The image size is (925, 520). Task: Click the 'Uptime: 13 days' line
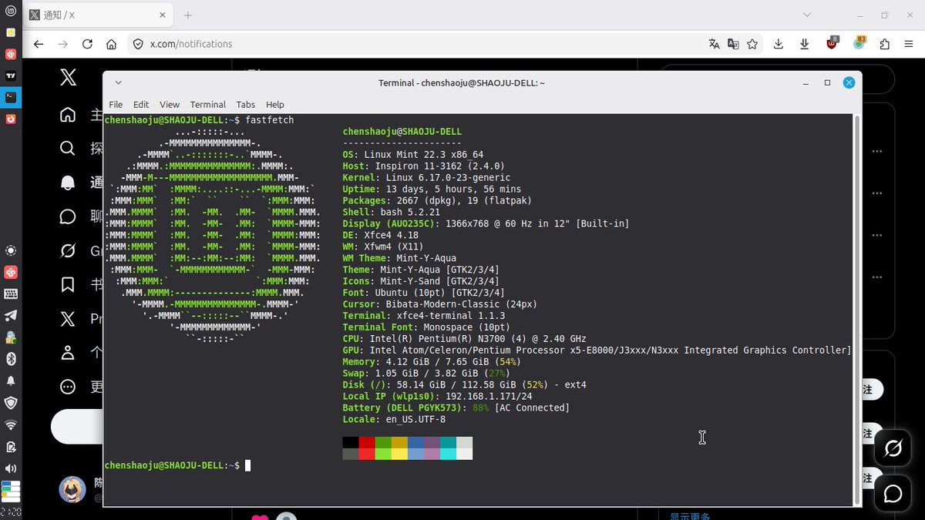click(432, 190)
